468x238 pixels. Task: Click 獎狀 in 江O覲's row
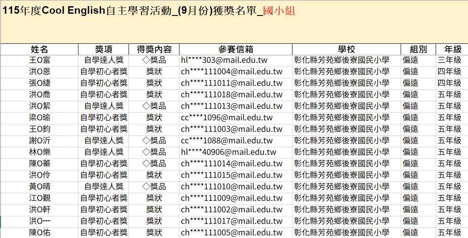pyautogui.click(x=154, y=198)
